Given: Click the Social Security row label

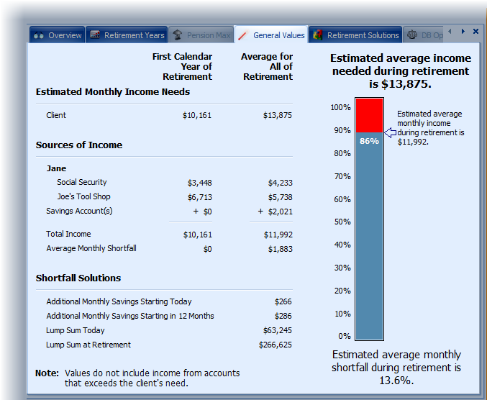Looking at the screenshot, I should click(83, 182).
